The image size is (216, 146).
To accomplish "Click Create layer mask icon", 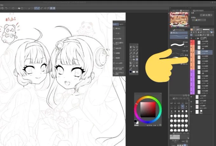I will coord(208,35).
